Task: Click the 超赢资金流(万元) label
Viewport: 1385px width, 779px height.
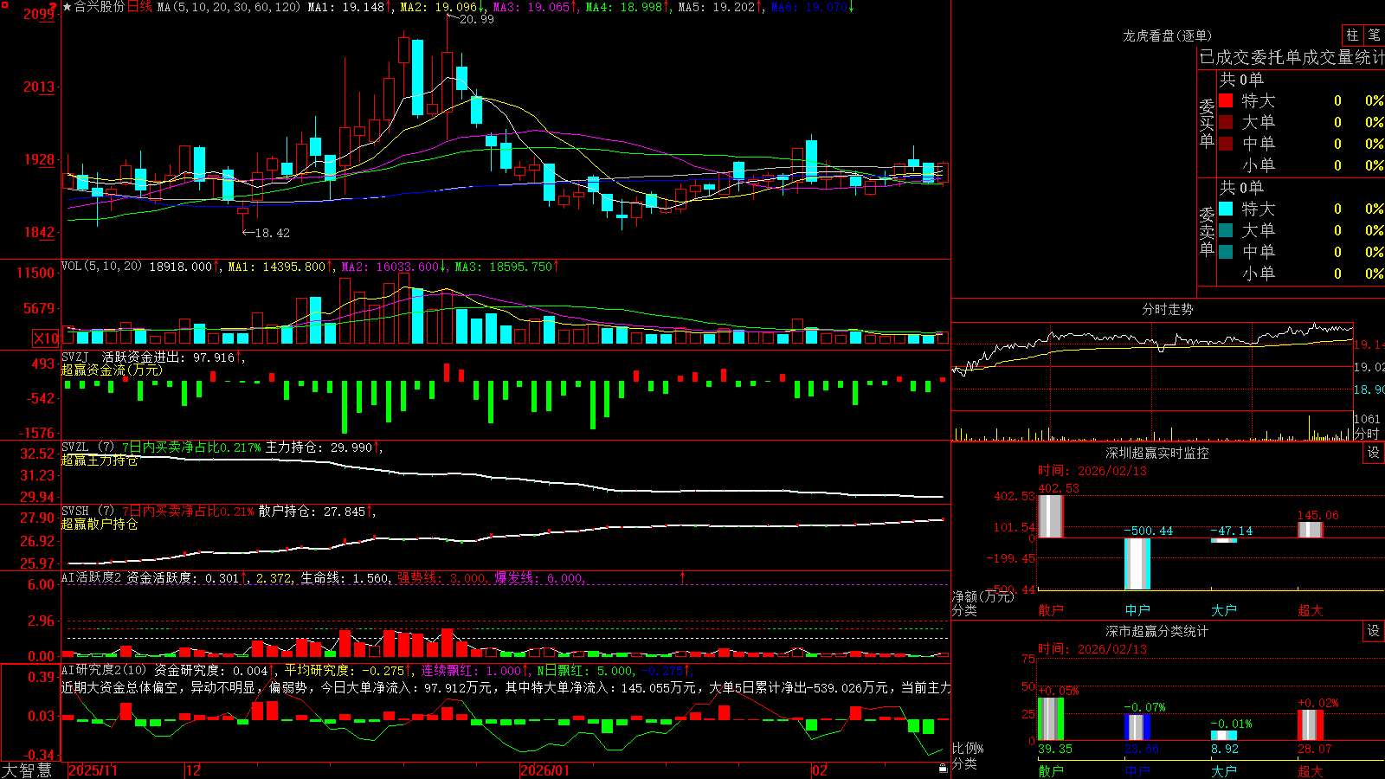Action: [x=112, y=370]
